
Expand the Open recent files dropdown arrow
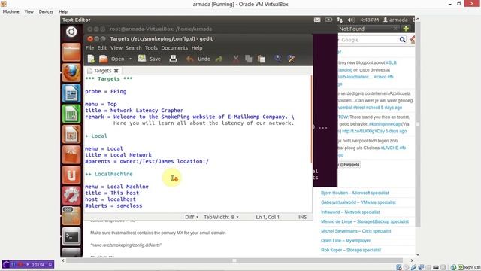130,59
